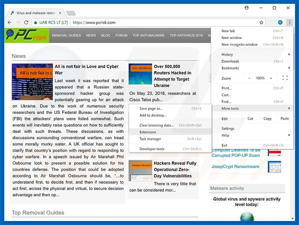Increase zoom with the plus button
Image resolution: width=299 pixels, height=225 pixels.
click(271, 78)
